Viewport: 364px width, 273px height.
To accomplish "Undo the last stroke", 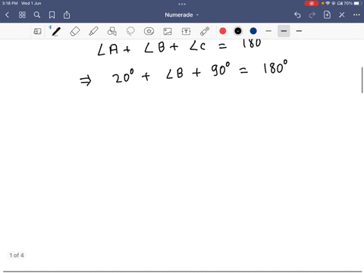I will 297,15.
